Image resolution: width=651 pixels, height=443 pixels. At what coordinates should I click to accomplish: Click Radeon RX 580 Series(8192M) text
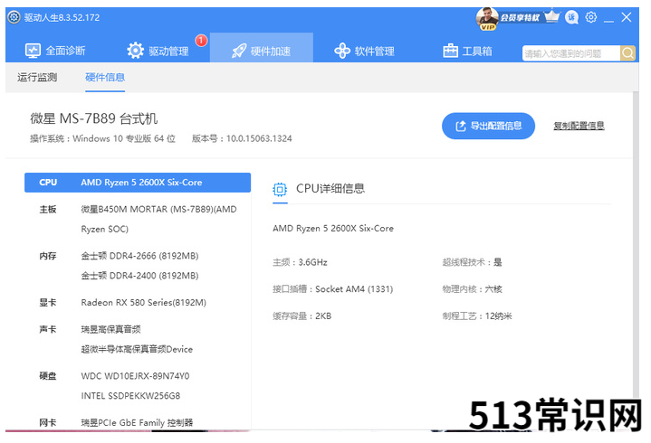point(143,303)
